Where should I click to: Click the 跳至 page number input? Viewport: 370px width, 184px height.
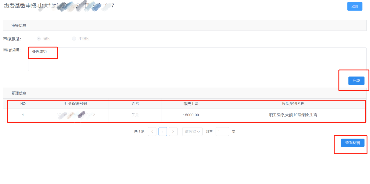point(222,132)
